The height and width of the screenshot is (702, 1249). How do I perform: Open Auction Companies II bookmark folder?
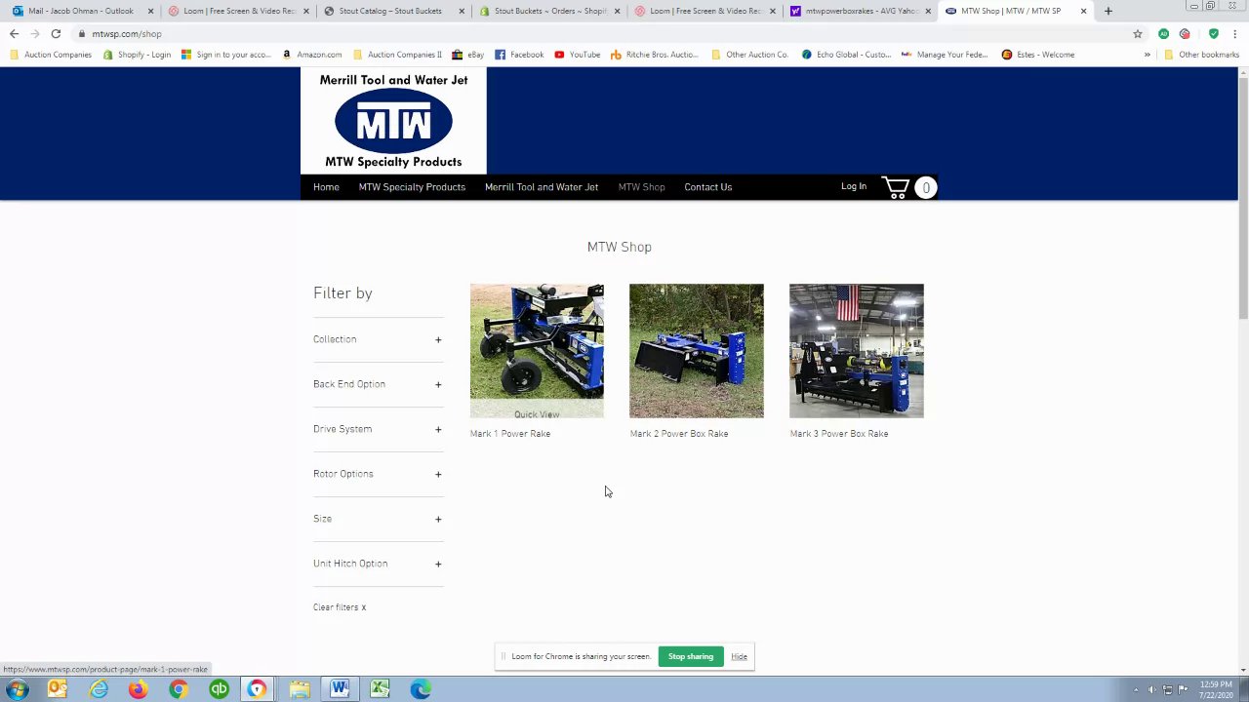[397, 55]
